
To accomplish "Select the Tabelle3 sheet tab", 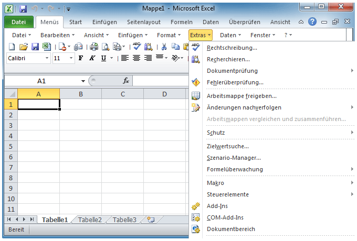I will coord(124,220).
